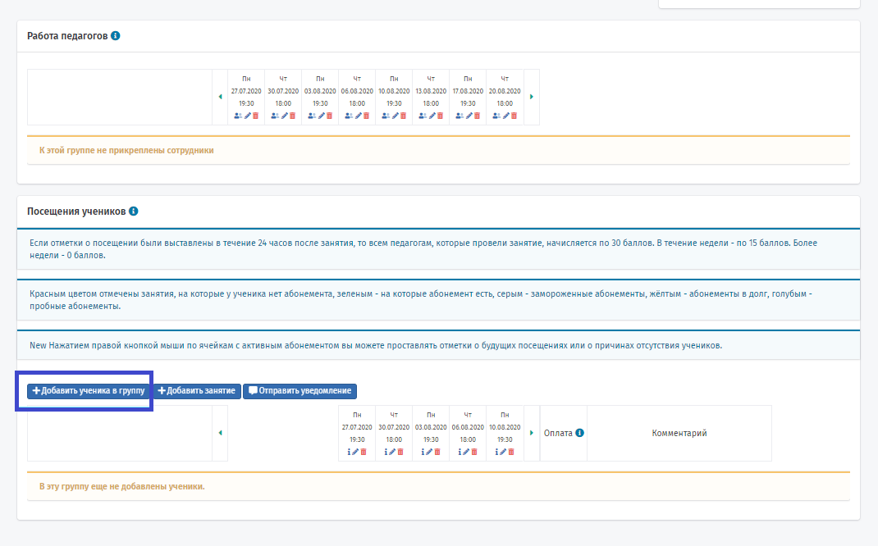This screenshot has height=546, width=878.
Task: Delete the 20.08.2020 lesson in teachers table
Action: (x=514, y=116)
